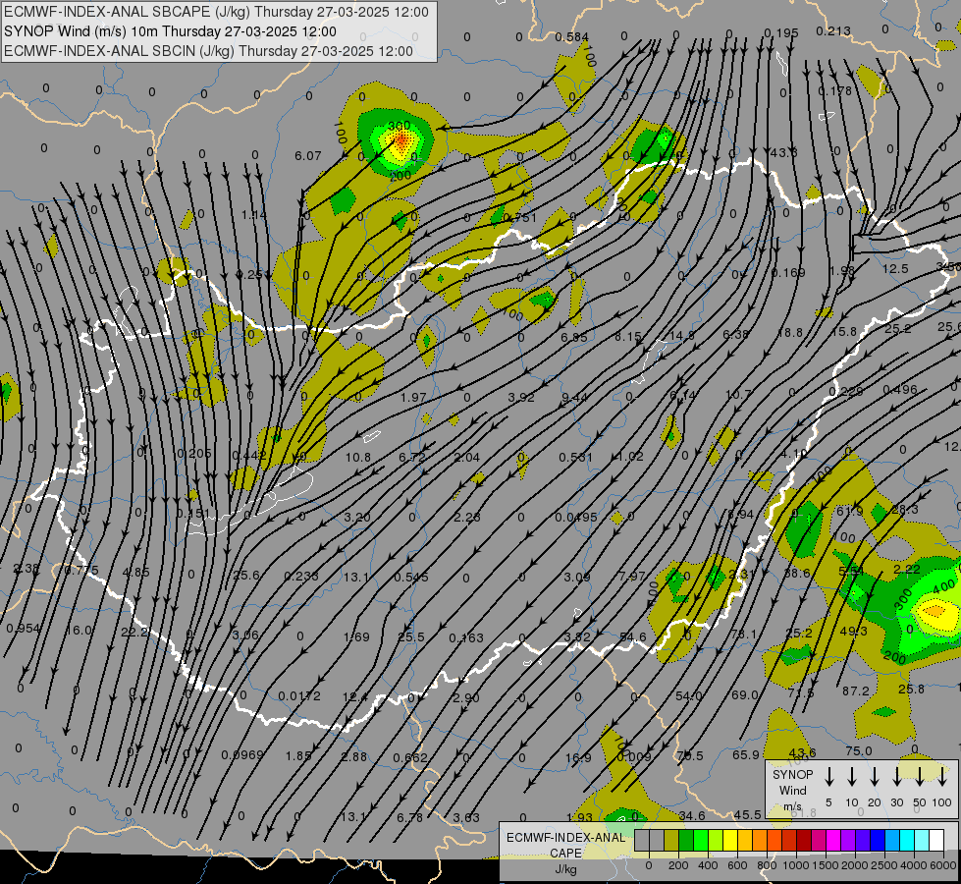Click the 18.8 value on the map

click(790, 333)
